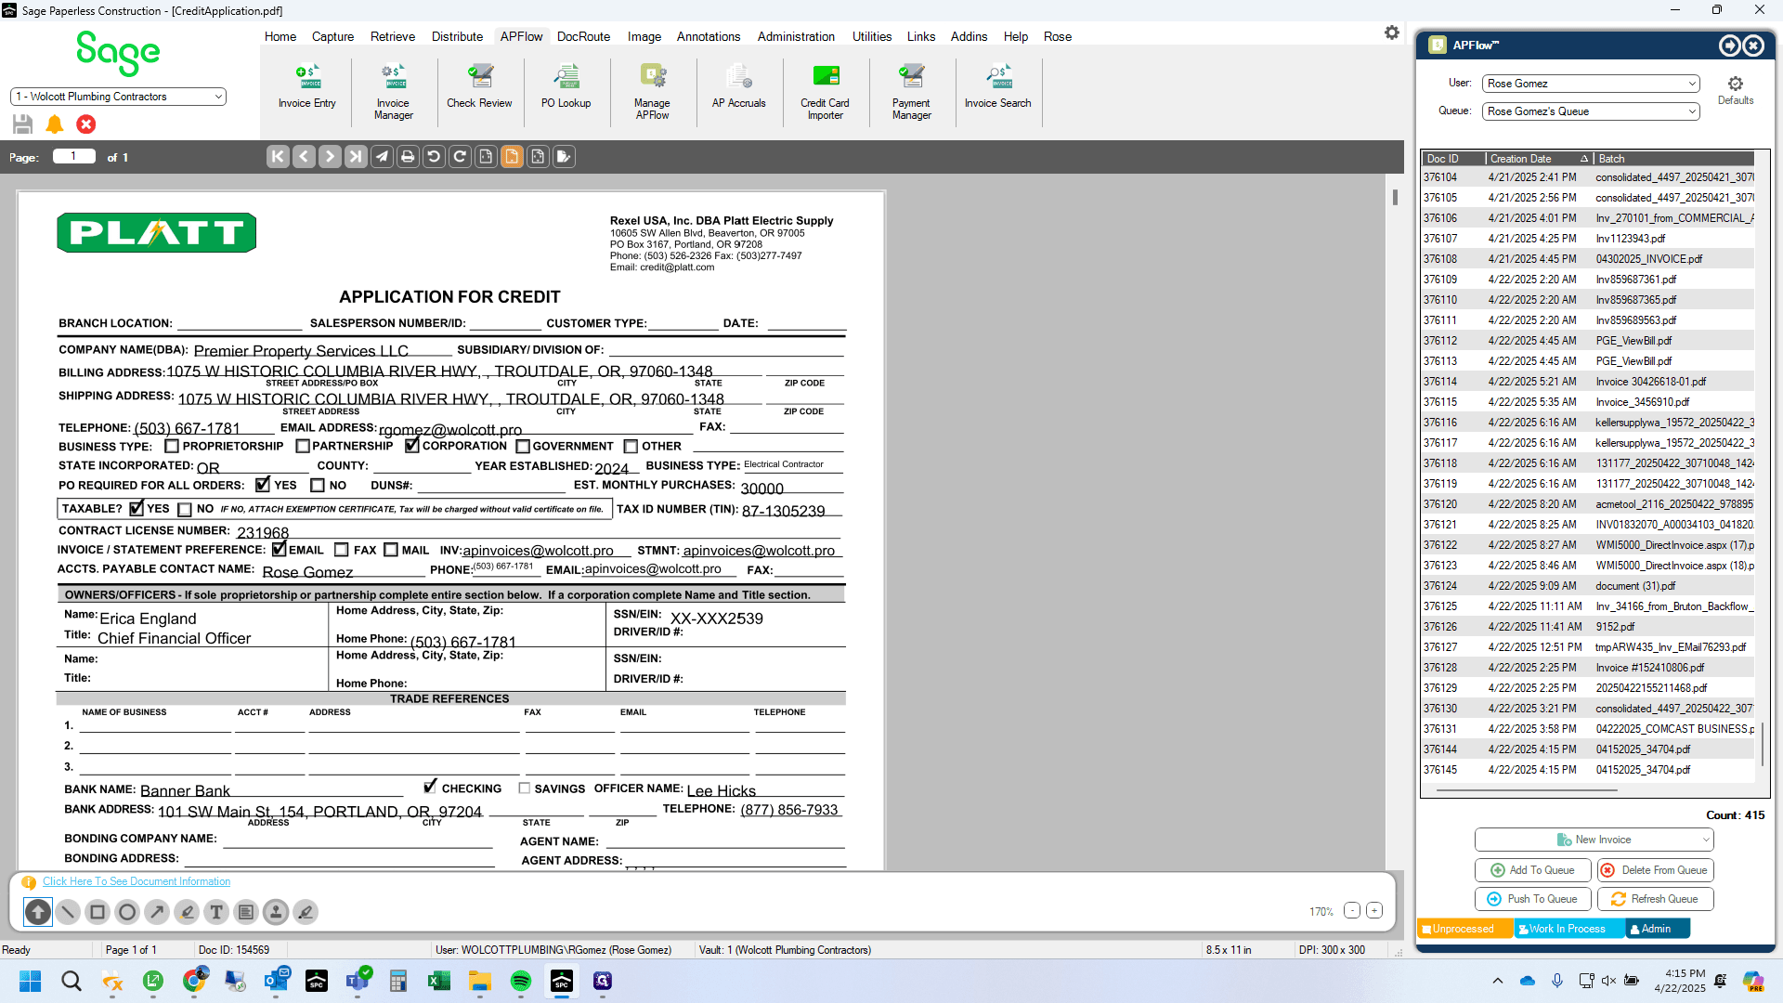The height and width of the screenshot is (1003, 1783).
Task: Select the line annotation tool
Action: pyautogui.click(x=68, y=912)
